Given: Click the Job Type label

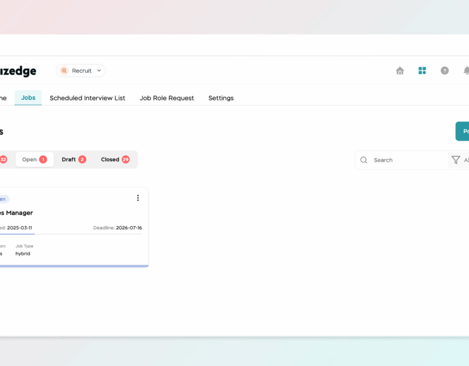Looking at the screenshot, I should coord(24,246).
